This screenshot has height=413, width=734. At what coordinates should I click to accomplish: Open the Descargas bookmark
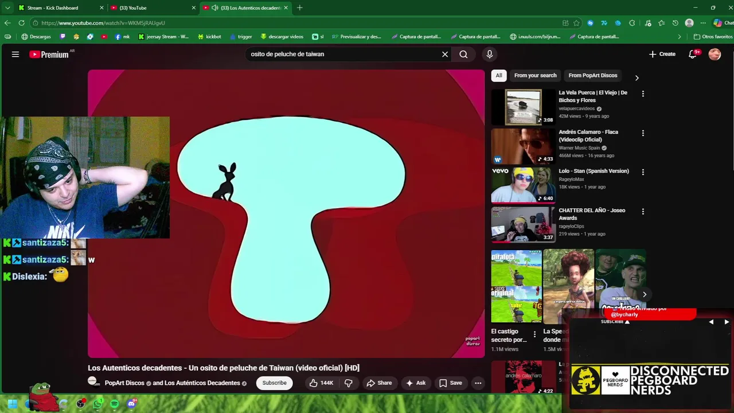click(36, 37)
